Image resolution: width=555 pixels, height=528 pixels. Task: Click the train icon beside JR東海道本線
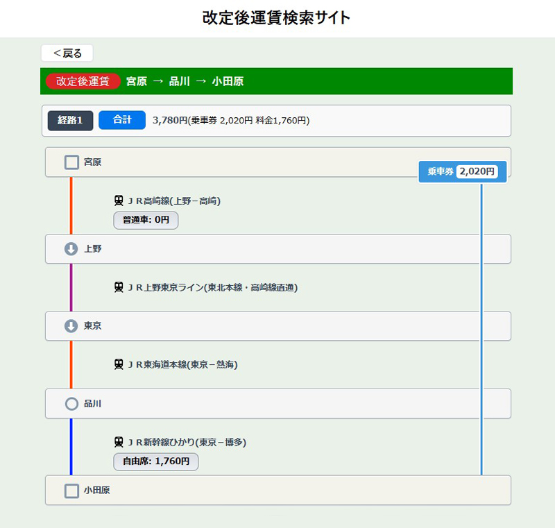(119, 364)
